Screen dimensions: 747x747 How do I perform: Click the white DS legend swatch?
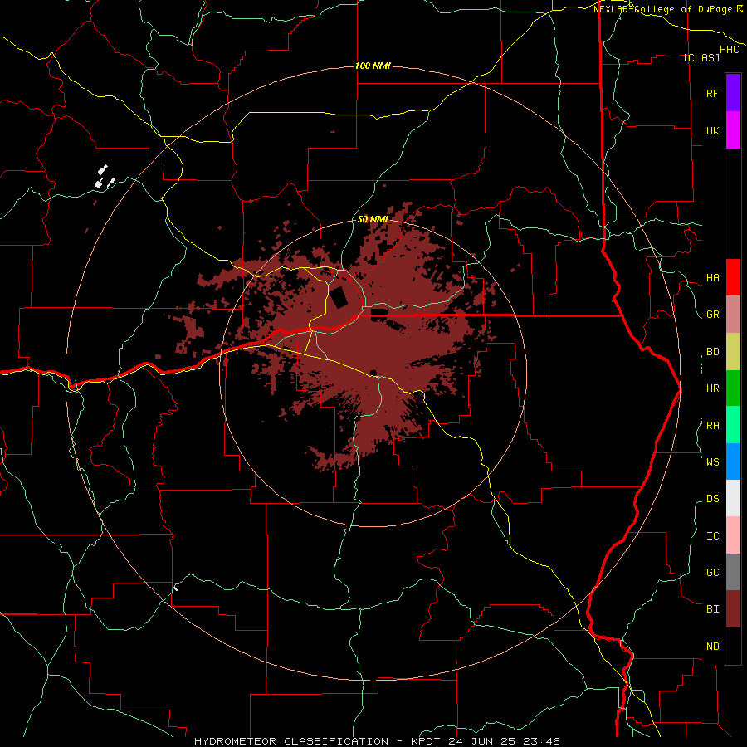tap(733, 498)
